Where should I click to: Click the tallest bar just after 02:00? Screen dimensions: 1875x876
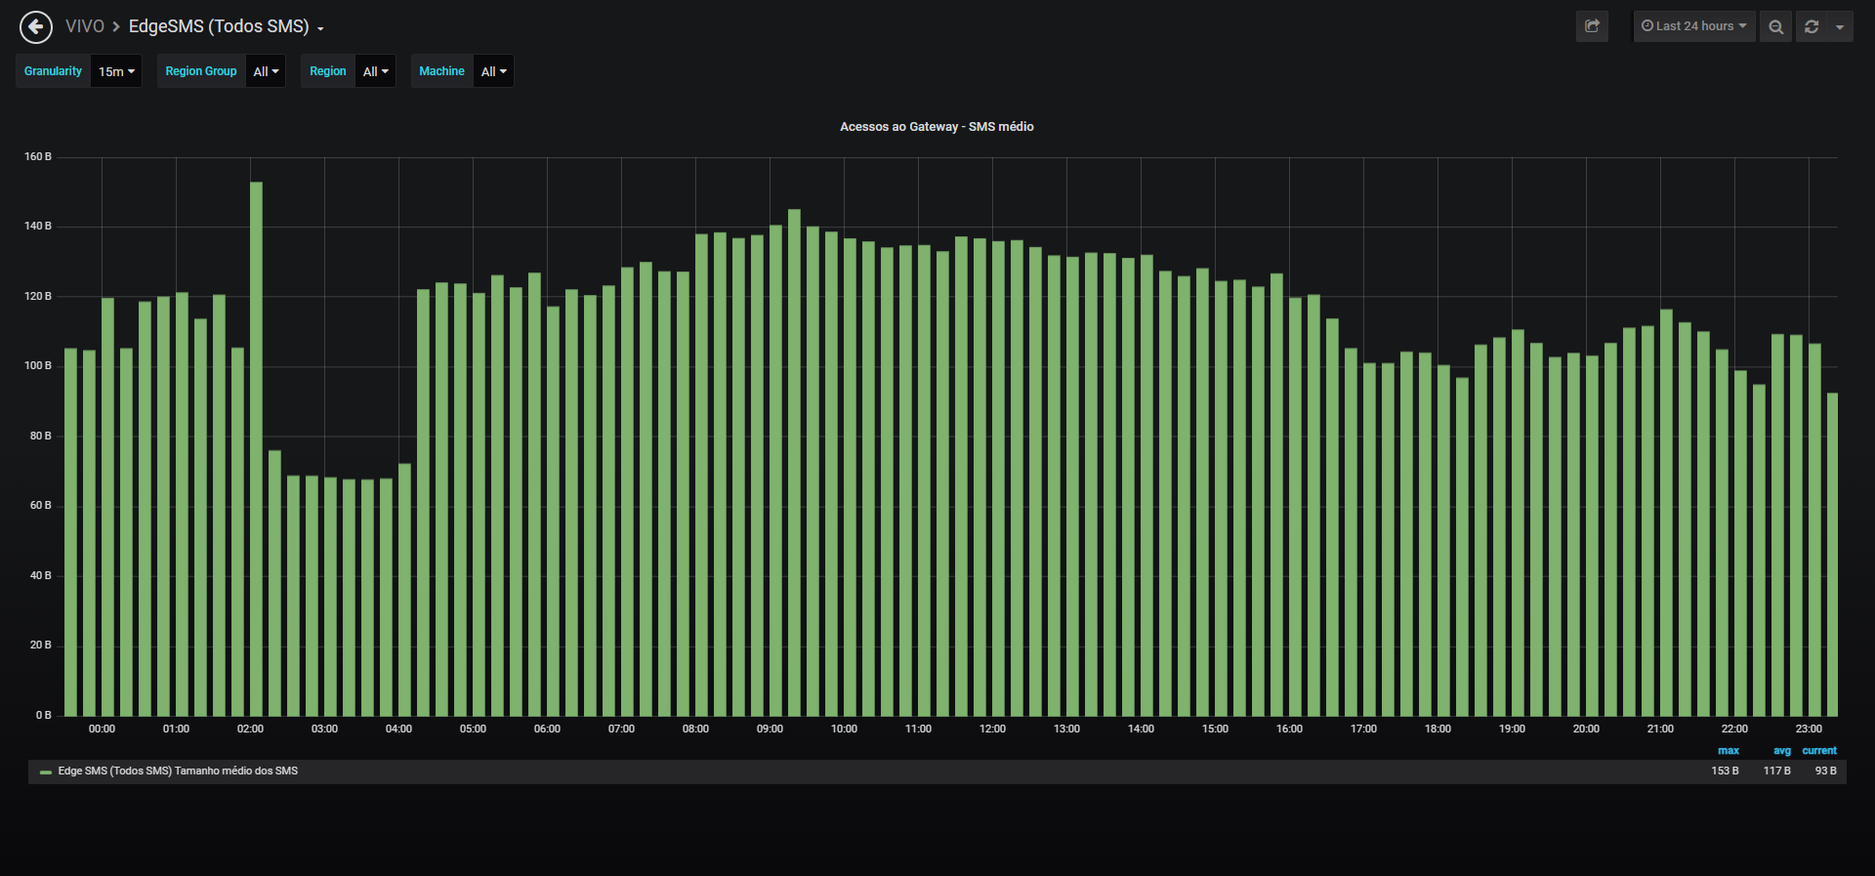pyautogui.click(x=256, y=449)
